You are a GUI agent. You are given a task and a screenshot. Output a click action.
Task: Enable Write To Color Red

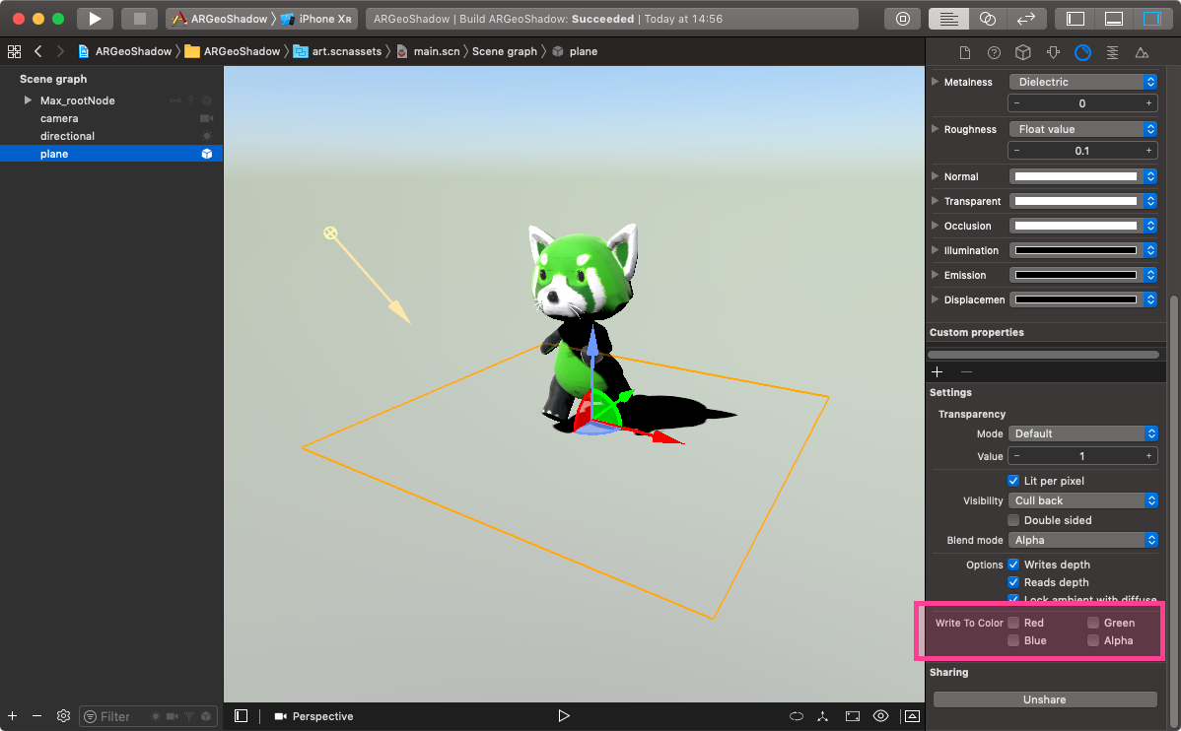(x=1013, y=623)
